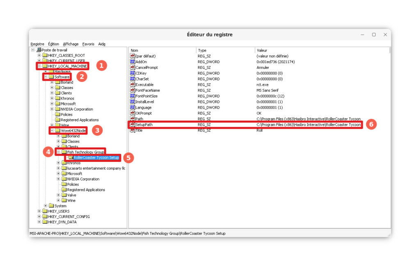Click the folder icon of HKEY_USERS
The height and width of the screenshot is (266, 420).
click(x=45, y=211)
